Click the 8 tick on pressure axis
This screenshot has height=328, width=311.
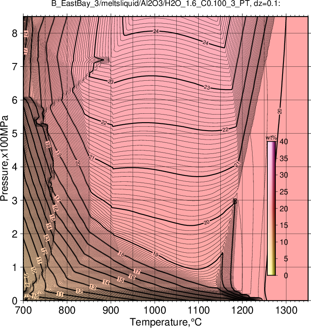(14, 33)
